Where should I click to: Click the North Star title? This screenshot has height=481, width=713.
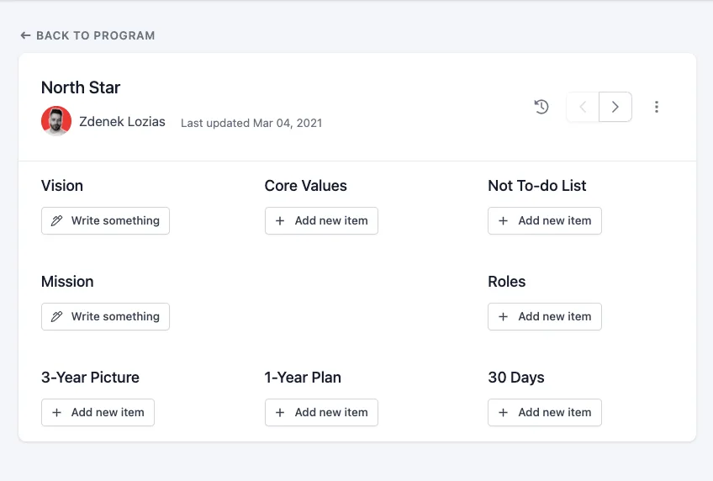coord(81,87)
